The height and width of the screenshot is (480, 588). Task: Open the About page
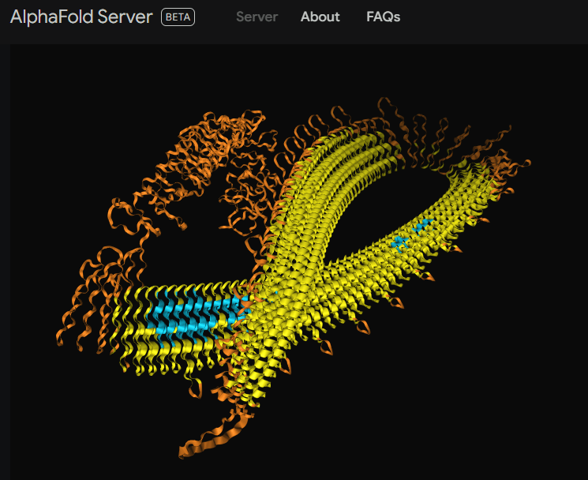320,17
